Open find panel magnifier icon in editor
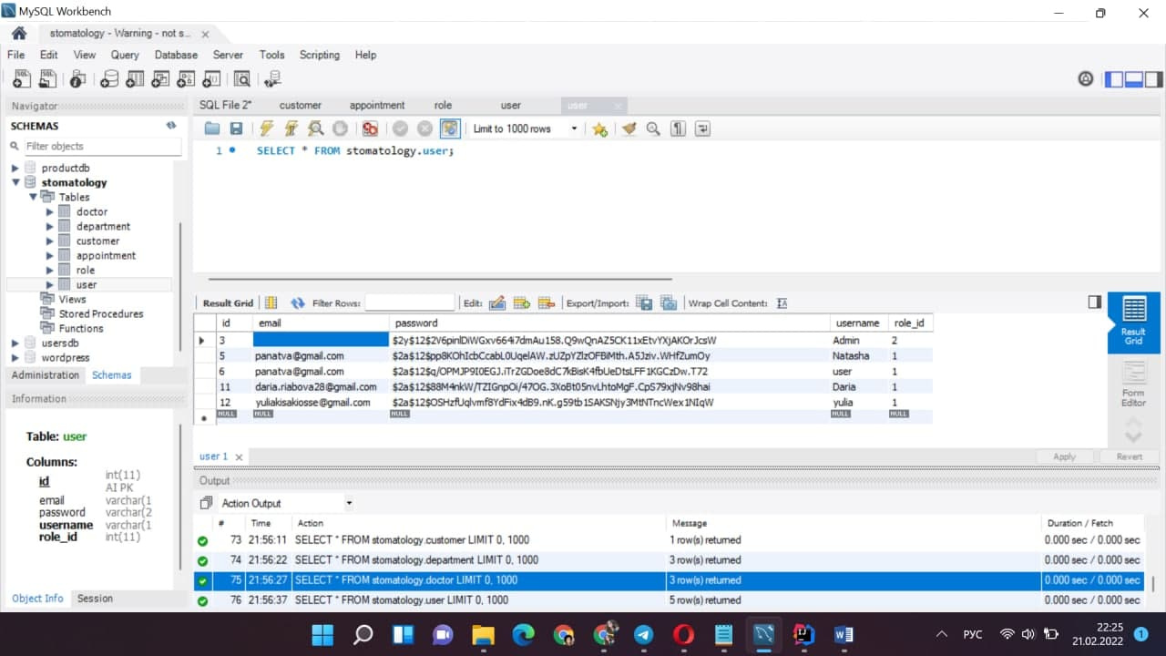The image size is (1166, 656). [653, 128]
